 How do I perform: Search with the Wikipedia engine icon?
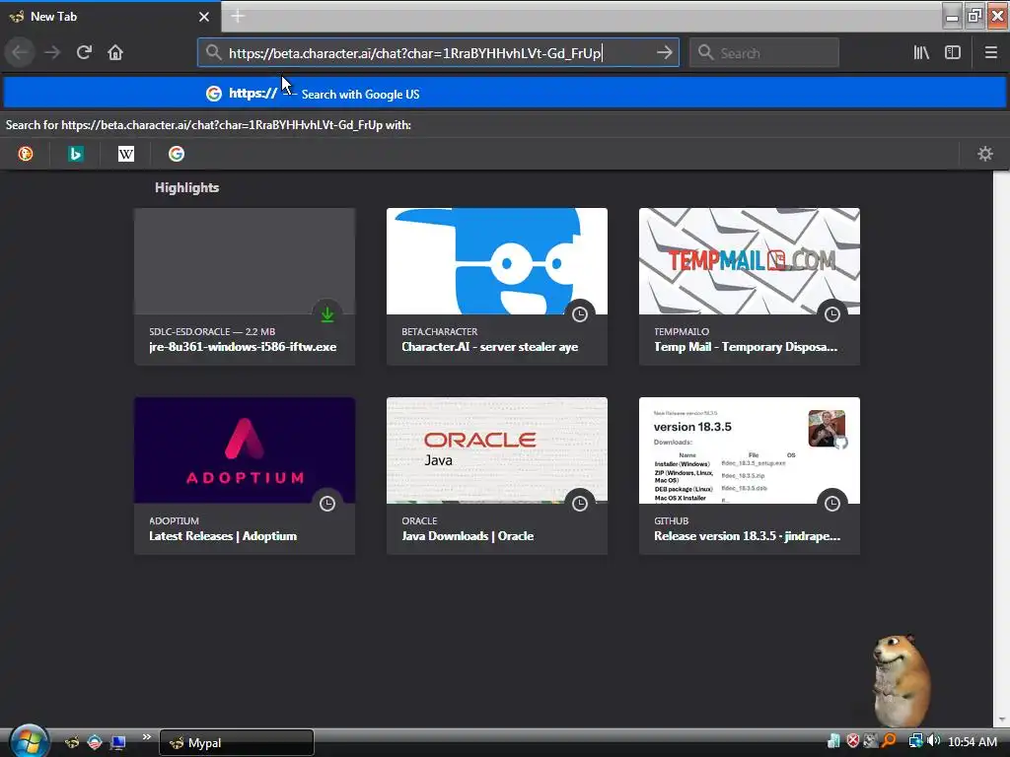tap(125, 154)
